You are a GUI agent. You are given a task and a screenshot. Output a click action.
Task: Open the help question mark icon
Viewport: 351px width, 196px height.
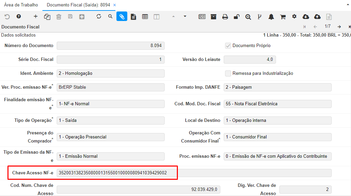tap(19, 17)
